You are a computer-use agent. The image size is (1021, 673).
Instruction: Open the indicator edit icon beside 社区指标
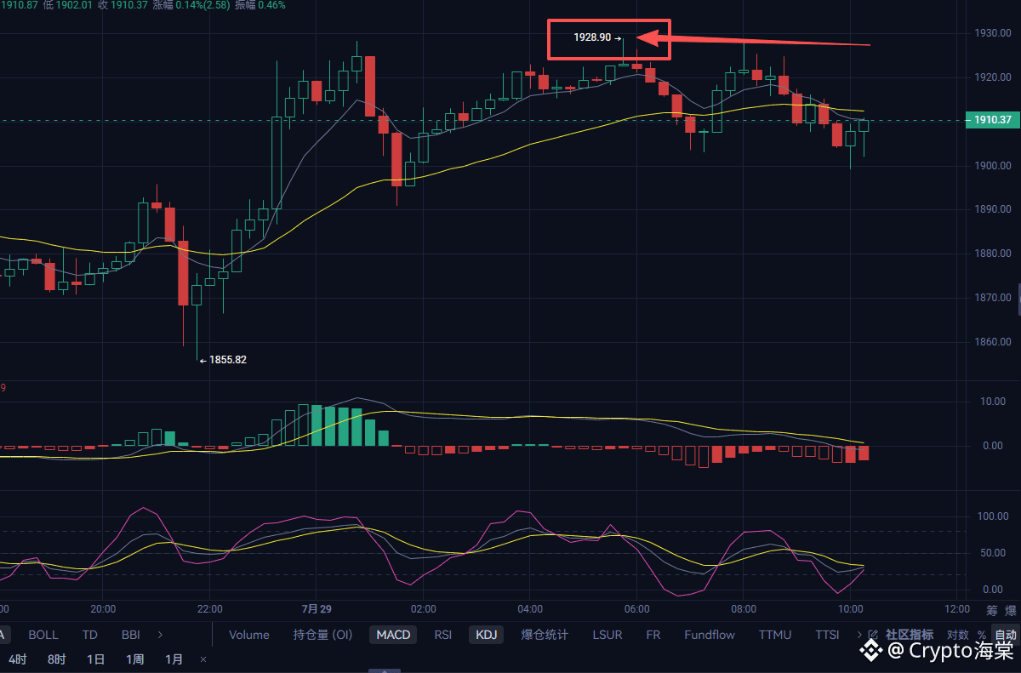click(x=873, y=635)
